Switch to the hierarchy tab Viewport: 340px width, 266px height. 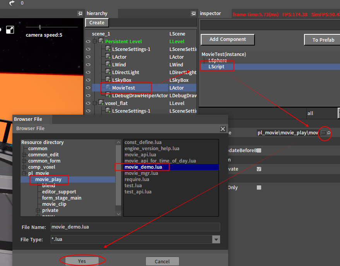[97, 14]
